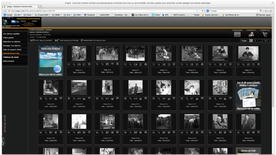Screen dimensions: 276x155
Task: Open the Diaporama slideshow icon
Action: pyautogui.click(x=237, y=34)
